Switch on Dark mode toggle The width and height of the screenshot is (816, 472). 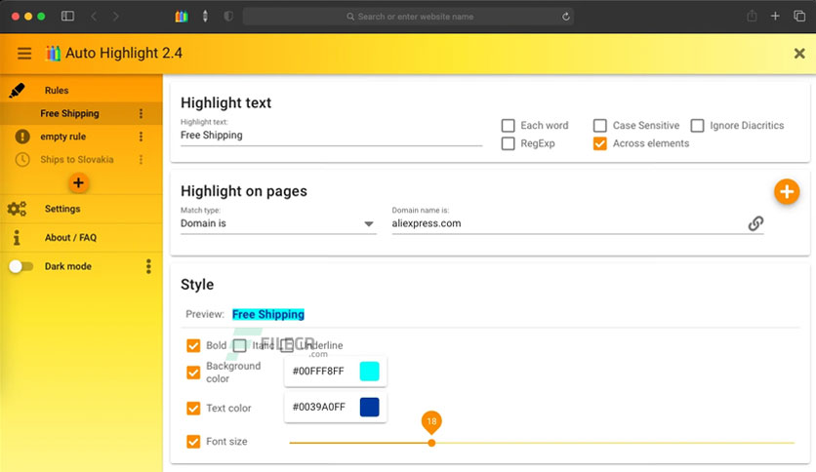[20, 266]
